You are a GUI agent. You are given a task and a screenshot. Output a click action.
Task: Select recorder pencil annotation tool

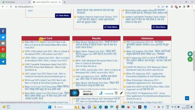tap(121, 93)
